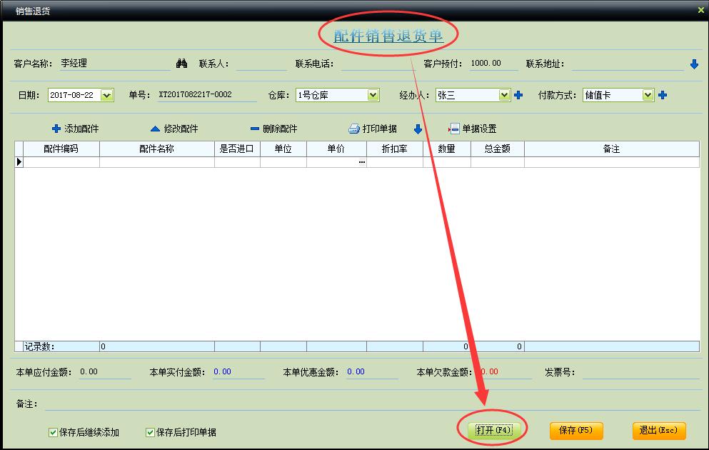Screen dimensions: 709x450
Task: Open the 经办人 handler dropdown
Action: pyautogui.click(x=504, y=95)
